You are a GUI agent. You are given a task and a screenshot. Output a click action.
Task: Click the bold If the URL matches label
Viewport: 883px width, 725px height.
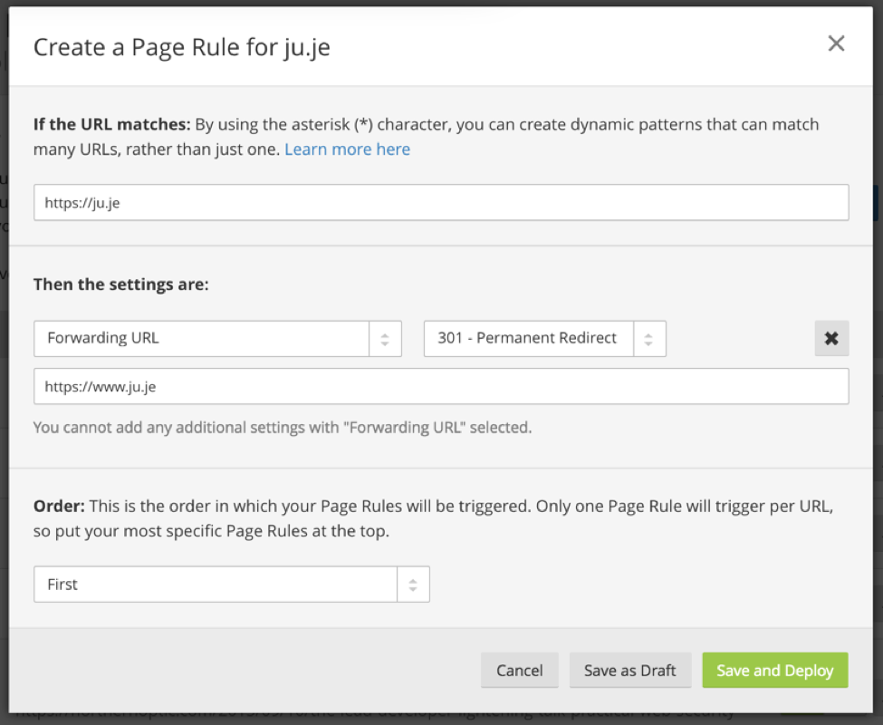tap(112, 124)
